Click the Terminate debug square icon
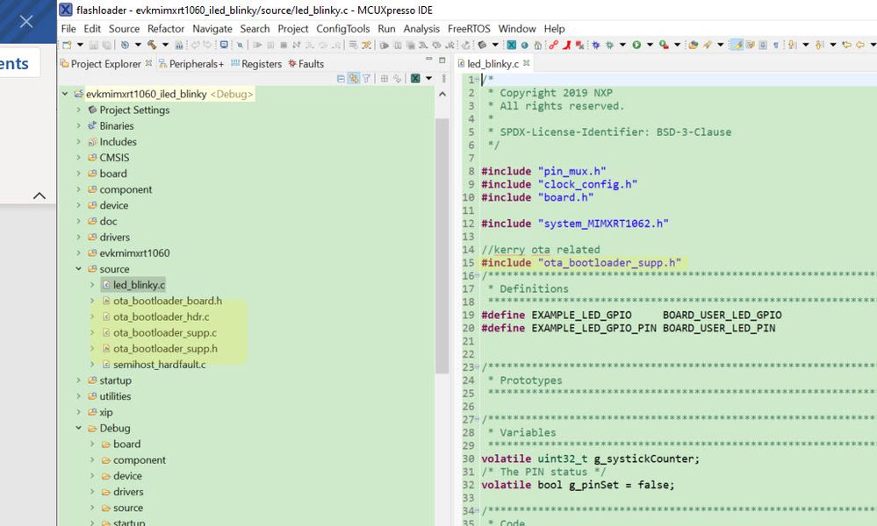 pos(284,45)
